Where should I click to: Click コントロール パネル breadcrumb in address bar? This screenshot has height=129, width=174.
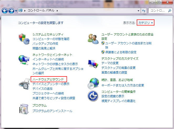41,11
